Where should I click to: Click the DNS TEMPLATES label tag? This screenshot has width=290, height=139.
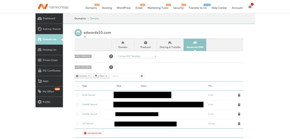[83, 56]
